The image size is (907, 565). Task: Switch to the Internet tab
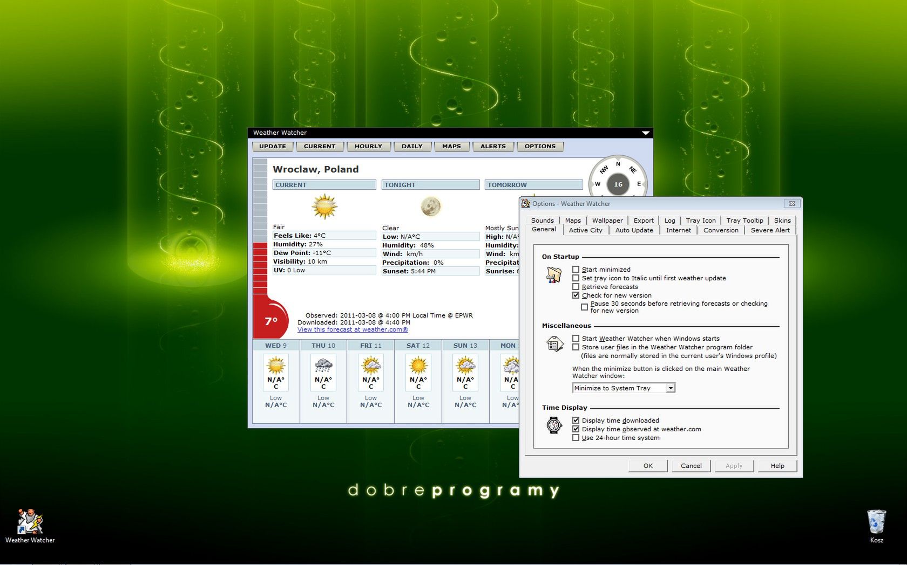pos(678,230)
